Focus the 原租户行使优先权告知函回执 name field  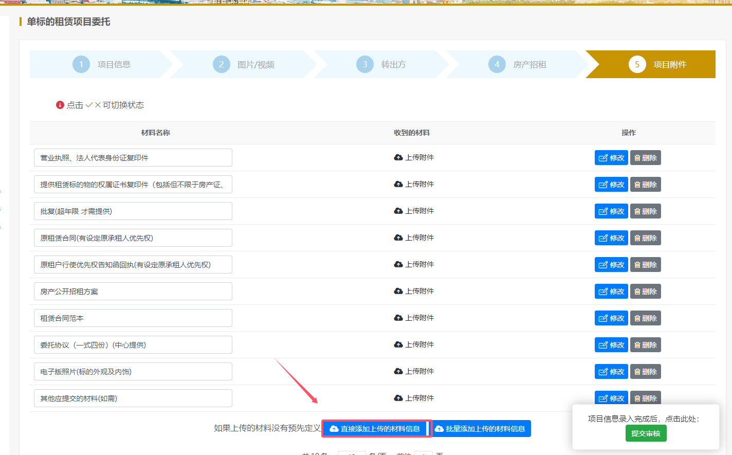[133, 265]
